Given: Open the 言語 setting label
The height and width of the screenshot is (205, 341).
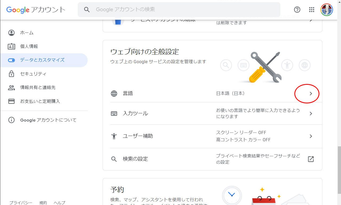Looking at the screenshot, I should tap(128, 94).
